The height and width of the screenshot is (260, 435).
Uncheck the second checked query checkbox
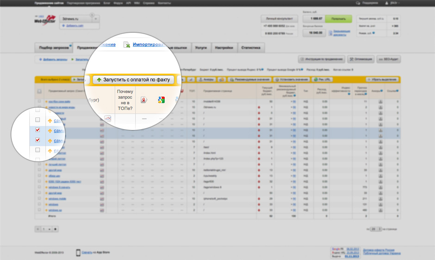pyautogui.click(x=38, y=140)
